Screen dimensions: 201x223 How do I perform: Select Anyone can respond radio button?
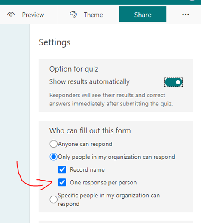point(53,144)
